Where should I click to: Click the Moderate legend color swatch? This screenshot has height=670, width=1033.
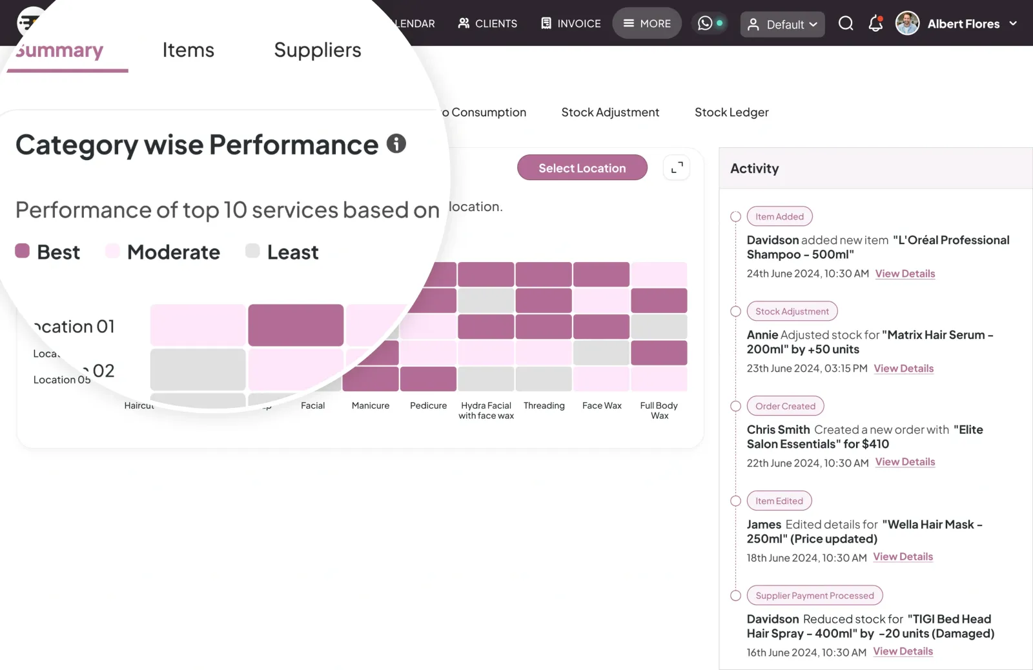point(112,251)
